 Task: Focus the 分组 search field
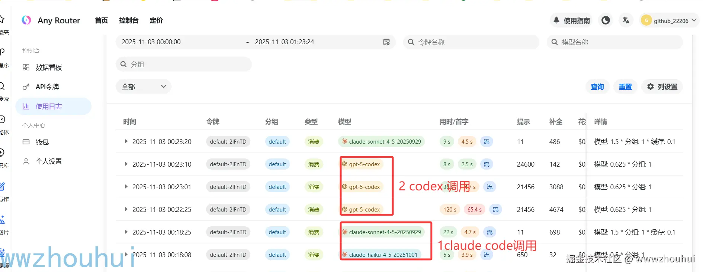184,64
